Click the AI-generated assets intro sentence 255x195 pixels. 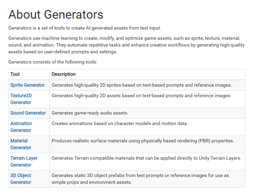pos(85,28)
